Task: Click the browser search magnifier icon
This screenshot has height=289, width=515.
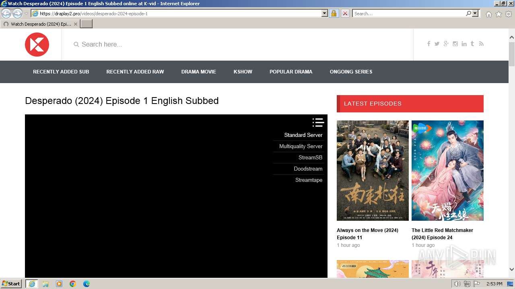Action: tap(468, 13)
